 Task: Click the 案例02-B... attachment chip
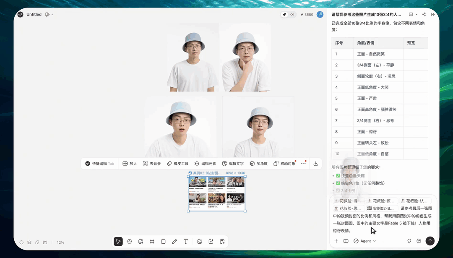pyautogui.click(x=382, y=208)
